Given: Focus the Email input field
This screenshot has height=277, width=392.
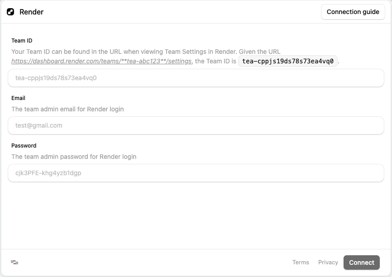Looking at the screenshot, I should [x=196, y=125].
